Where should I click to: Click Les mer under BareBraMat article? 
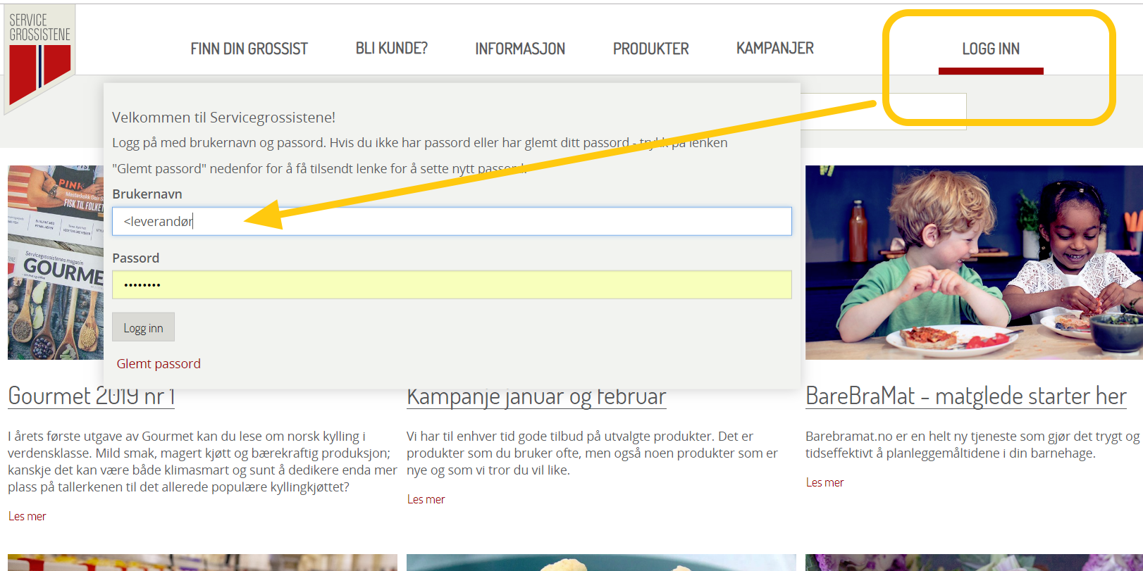point(824,482)
